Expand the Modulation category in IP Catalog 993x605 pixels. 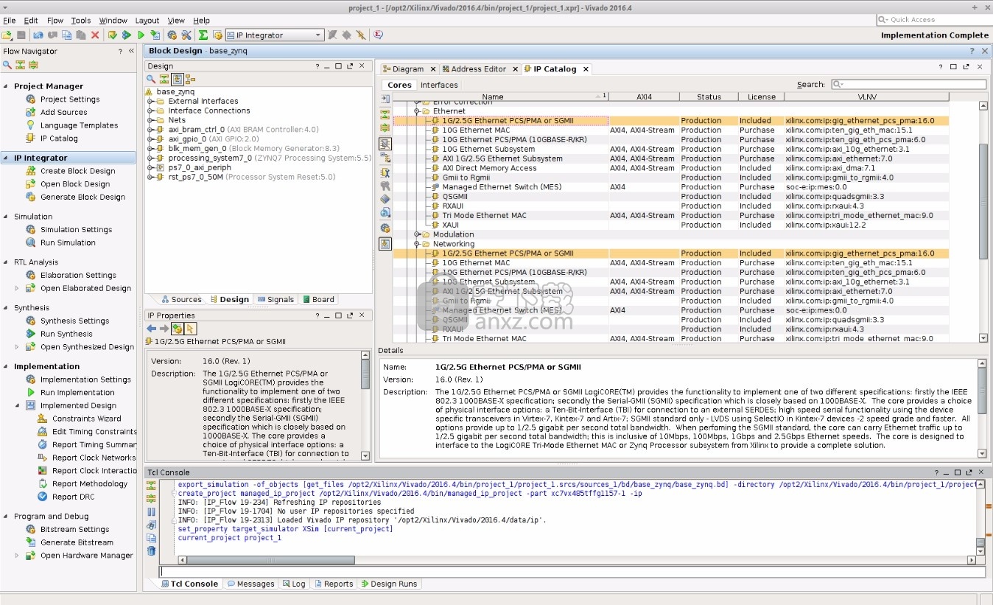[416, 234]
